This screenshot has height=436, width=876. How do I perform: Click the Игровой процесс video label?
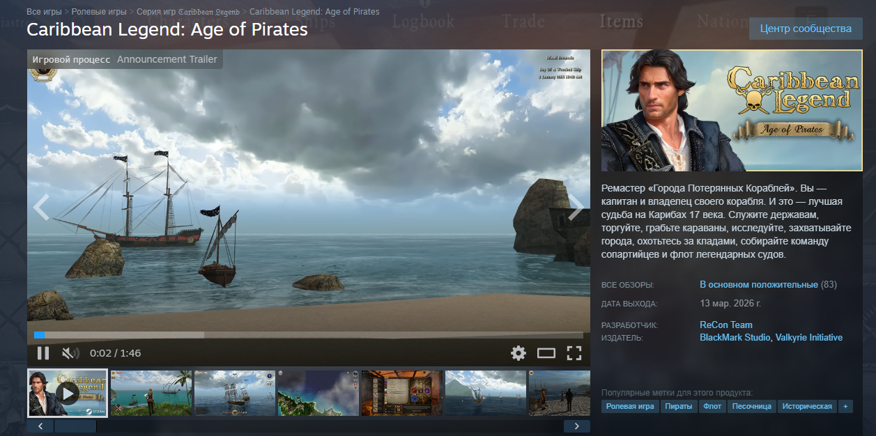pos(71,60)
